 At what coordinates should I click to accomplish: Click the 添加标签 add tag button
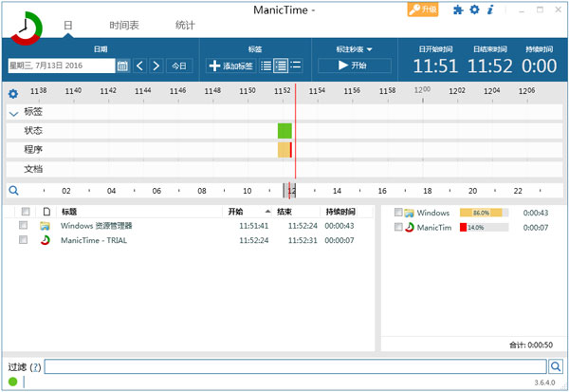pyautogui.click(x=231, y=65)
